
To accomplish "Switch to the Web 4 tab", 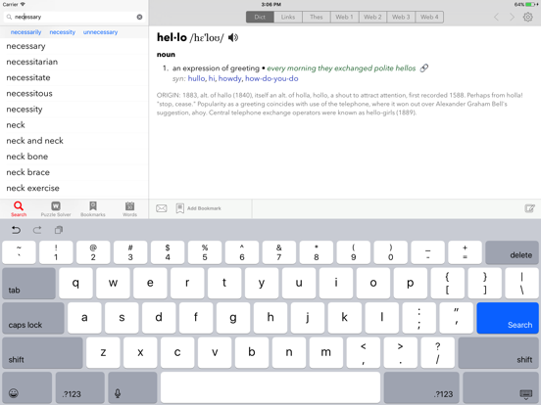I will point(429,17).
